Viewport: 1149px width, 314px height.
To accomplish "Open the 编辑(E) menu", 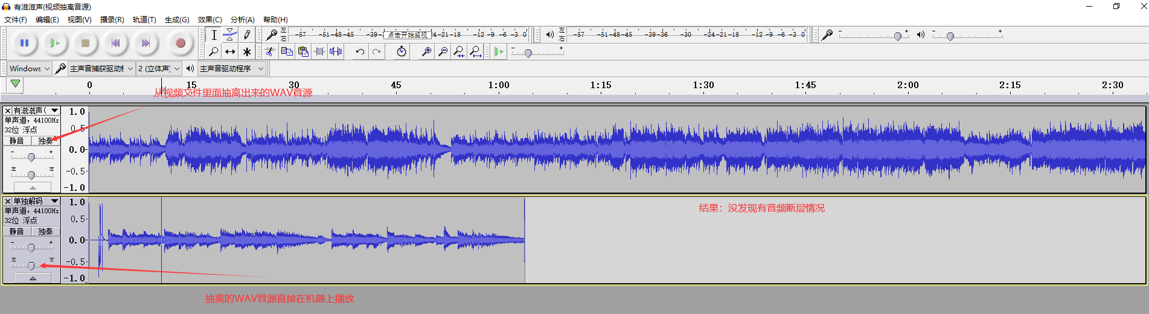I will click(x=47, y=19).
